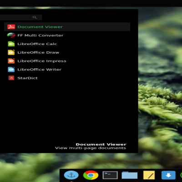Launch Google Chrome from the dock
The height and width of the screenshot is (182, 182).
(x=91, y=175)
